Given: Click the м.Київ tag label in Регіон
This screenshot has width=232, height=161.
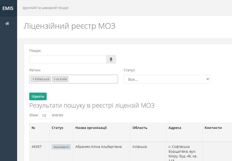Looking at the screenshot, I should point(61,79).
